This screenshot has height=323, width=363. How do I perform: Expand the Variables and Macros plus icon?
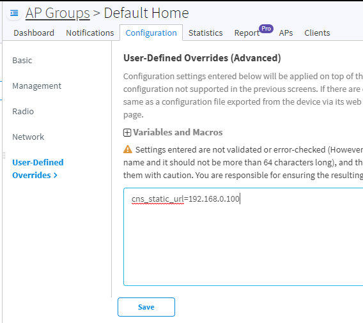coord(127,133)
